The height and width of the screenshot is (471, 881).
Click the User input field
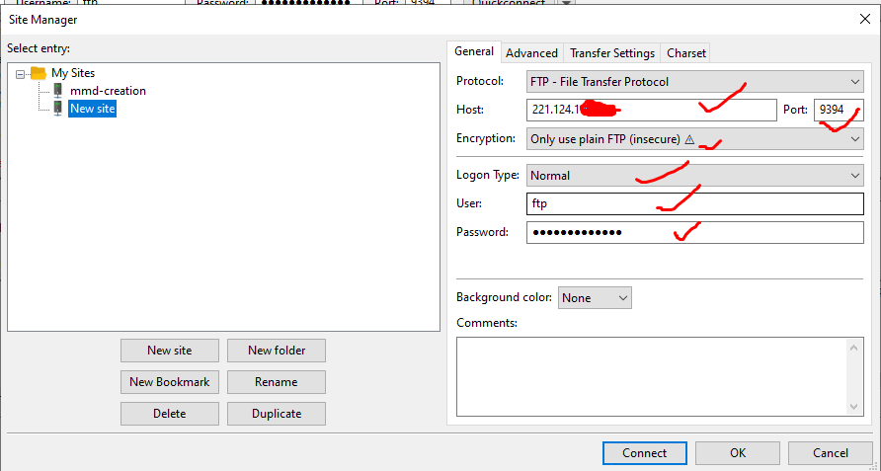(x=694, y=203)
